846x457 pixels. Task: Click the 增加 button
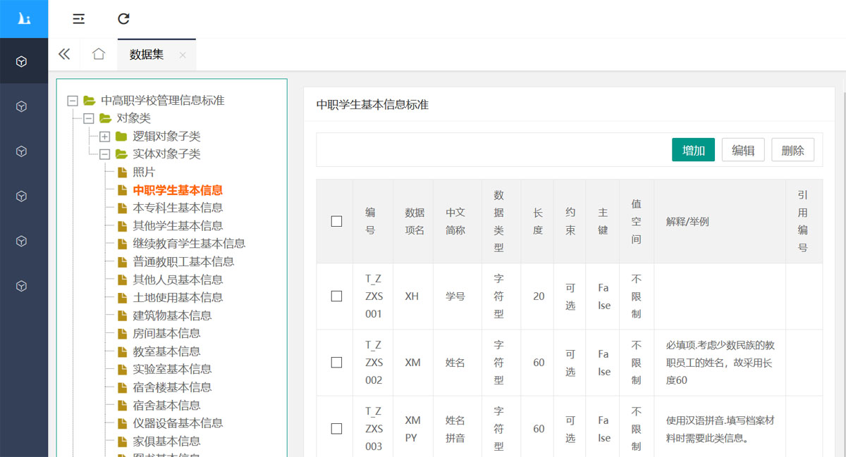pos(693,150)
